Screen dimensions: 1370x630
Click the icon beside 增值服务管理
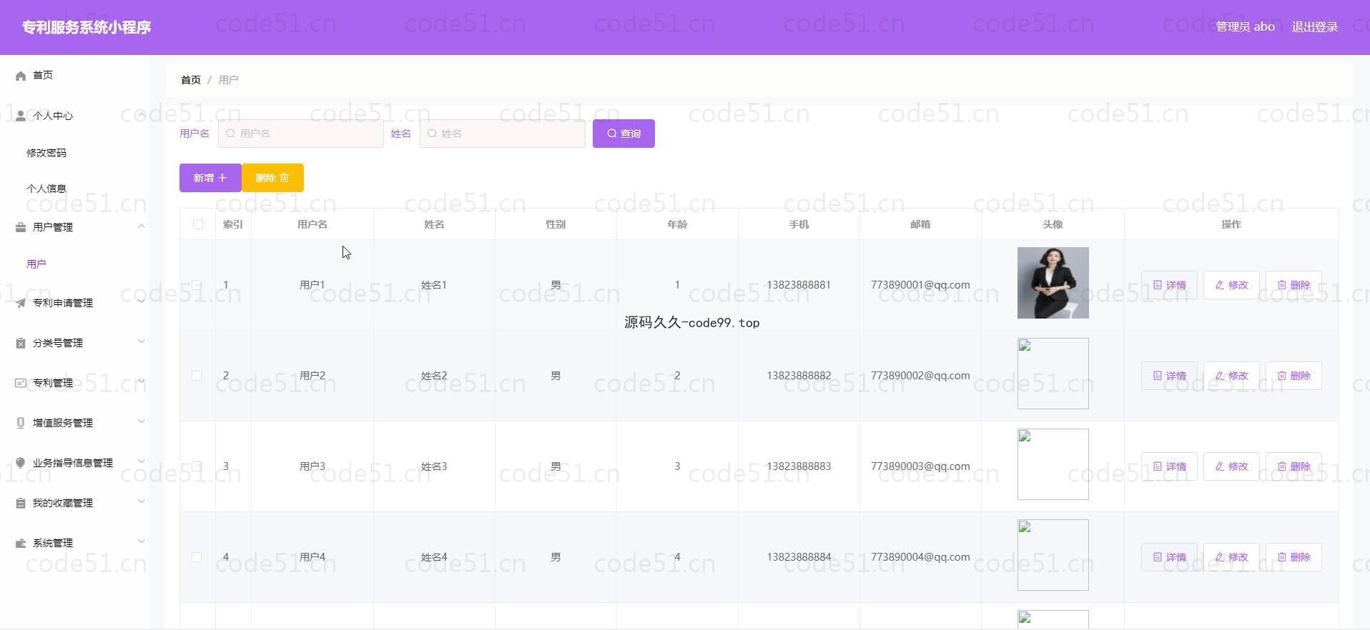point(21,423)
